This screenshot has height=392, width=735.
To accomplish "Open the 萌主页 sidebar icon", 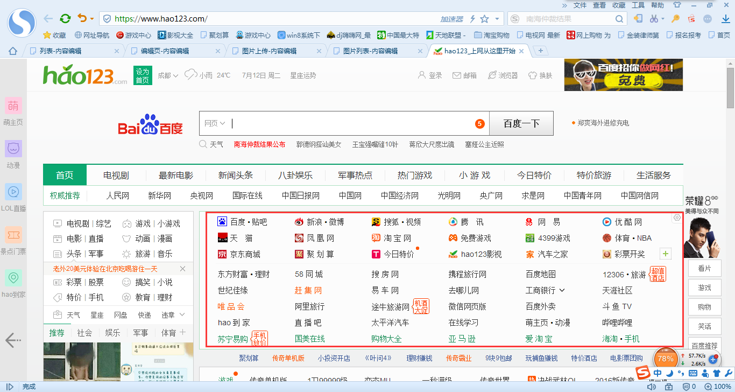I will pos(13,106).
